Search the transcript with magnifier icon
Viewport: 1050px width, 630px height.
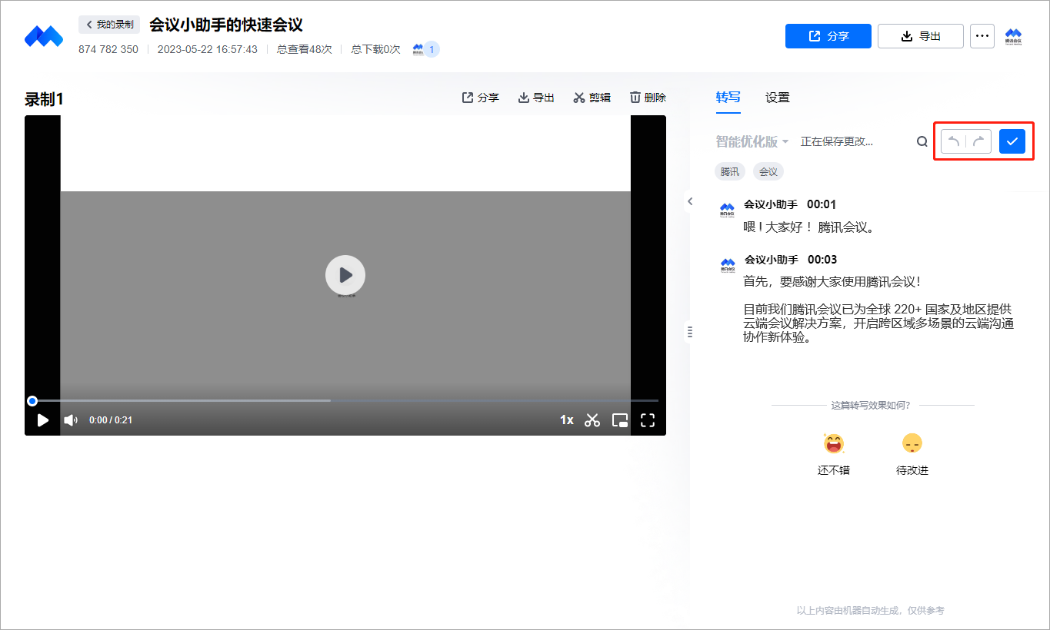pos(922,142)
